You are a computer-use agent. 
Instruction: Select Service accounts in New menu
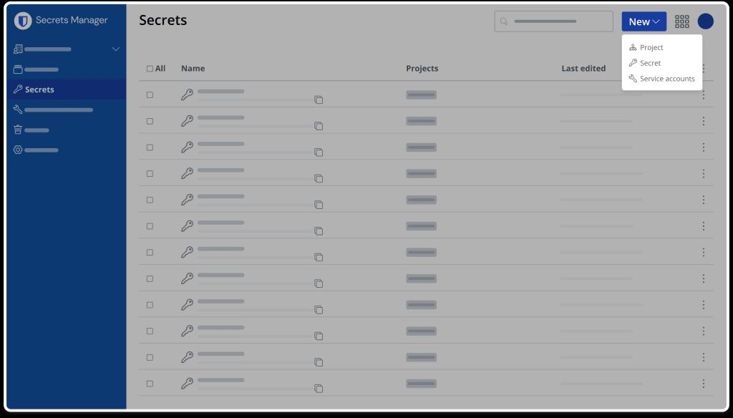tap(666, 79)
